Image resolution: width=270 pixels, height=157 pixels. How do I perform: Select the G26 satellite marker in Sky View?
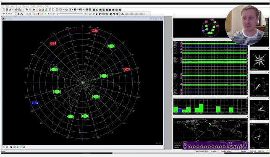pyautogui.click(x=95, y=31)
